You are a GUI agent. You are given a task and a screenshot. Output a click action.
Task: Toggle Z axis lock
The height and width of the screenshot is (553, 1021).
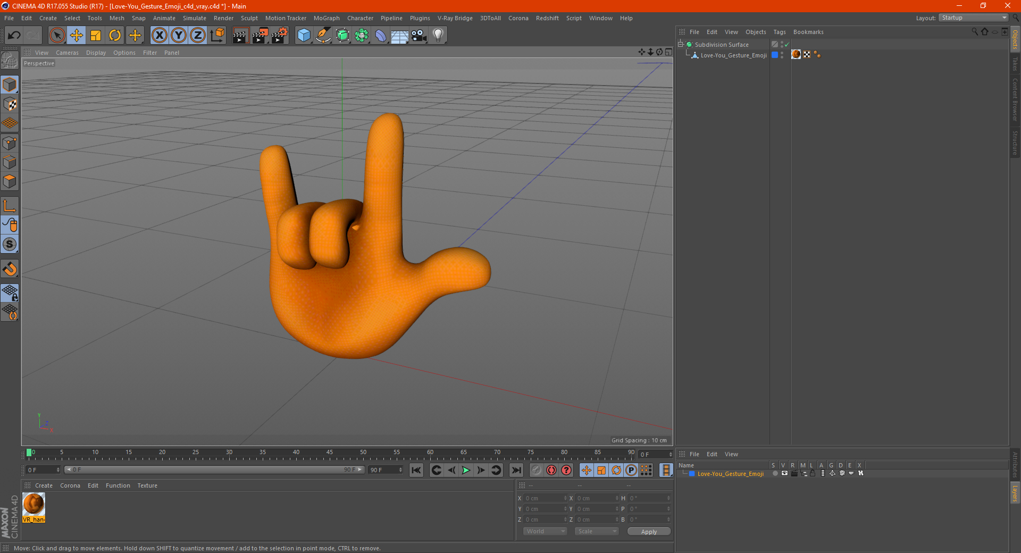[198, 36]
